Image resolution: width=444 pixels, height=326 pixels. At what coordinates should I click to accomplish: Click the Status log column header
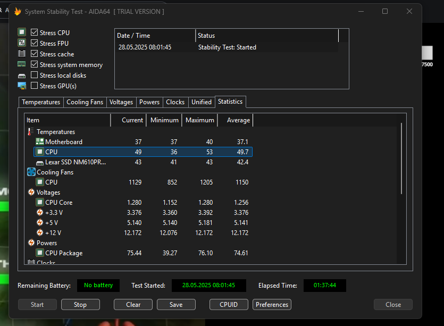click(x=267, y=36)
